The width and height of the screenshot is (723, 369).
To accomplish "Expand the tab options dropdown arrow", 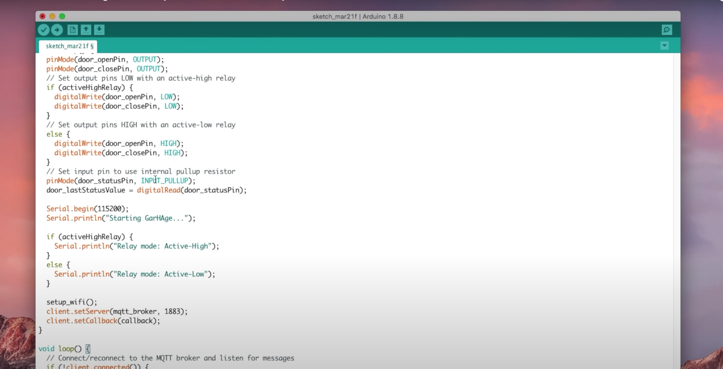I will (x=665, y=46).
